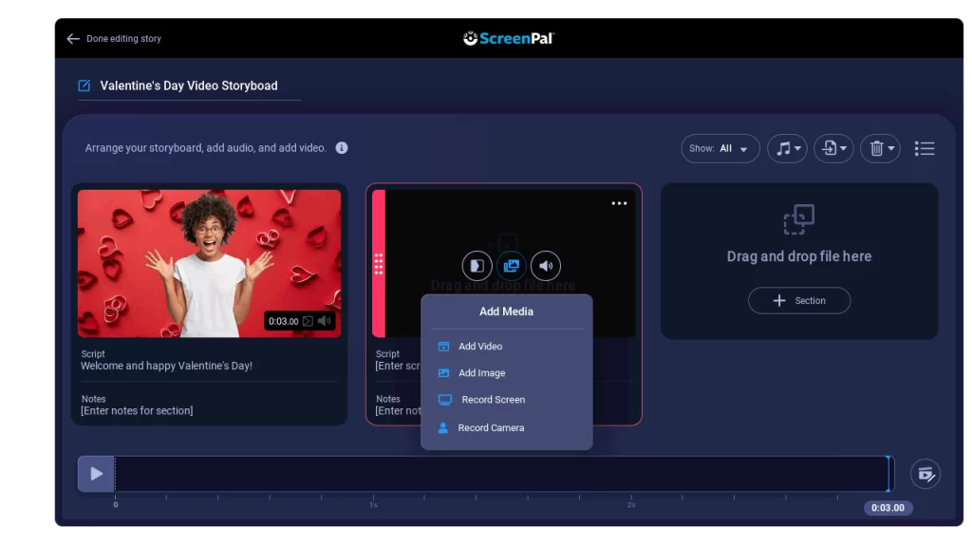
Task: Open the music note dropdown
Action: coord(787,149)
